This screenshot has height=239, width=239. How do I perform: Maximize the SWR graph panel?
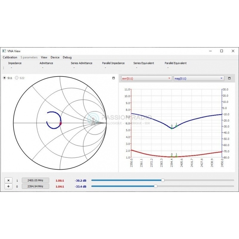pos(229,78)
